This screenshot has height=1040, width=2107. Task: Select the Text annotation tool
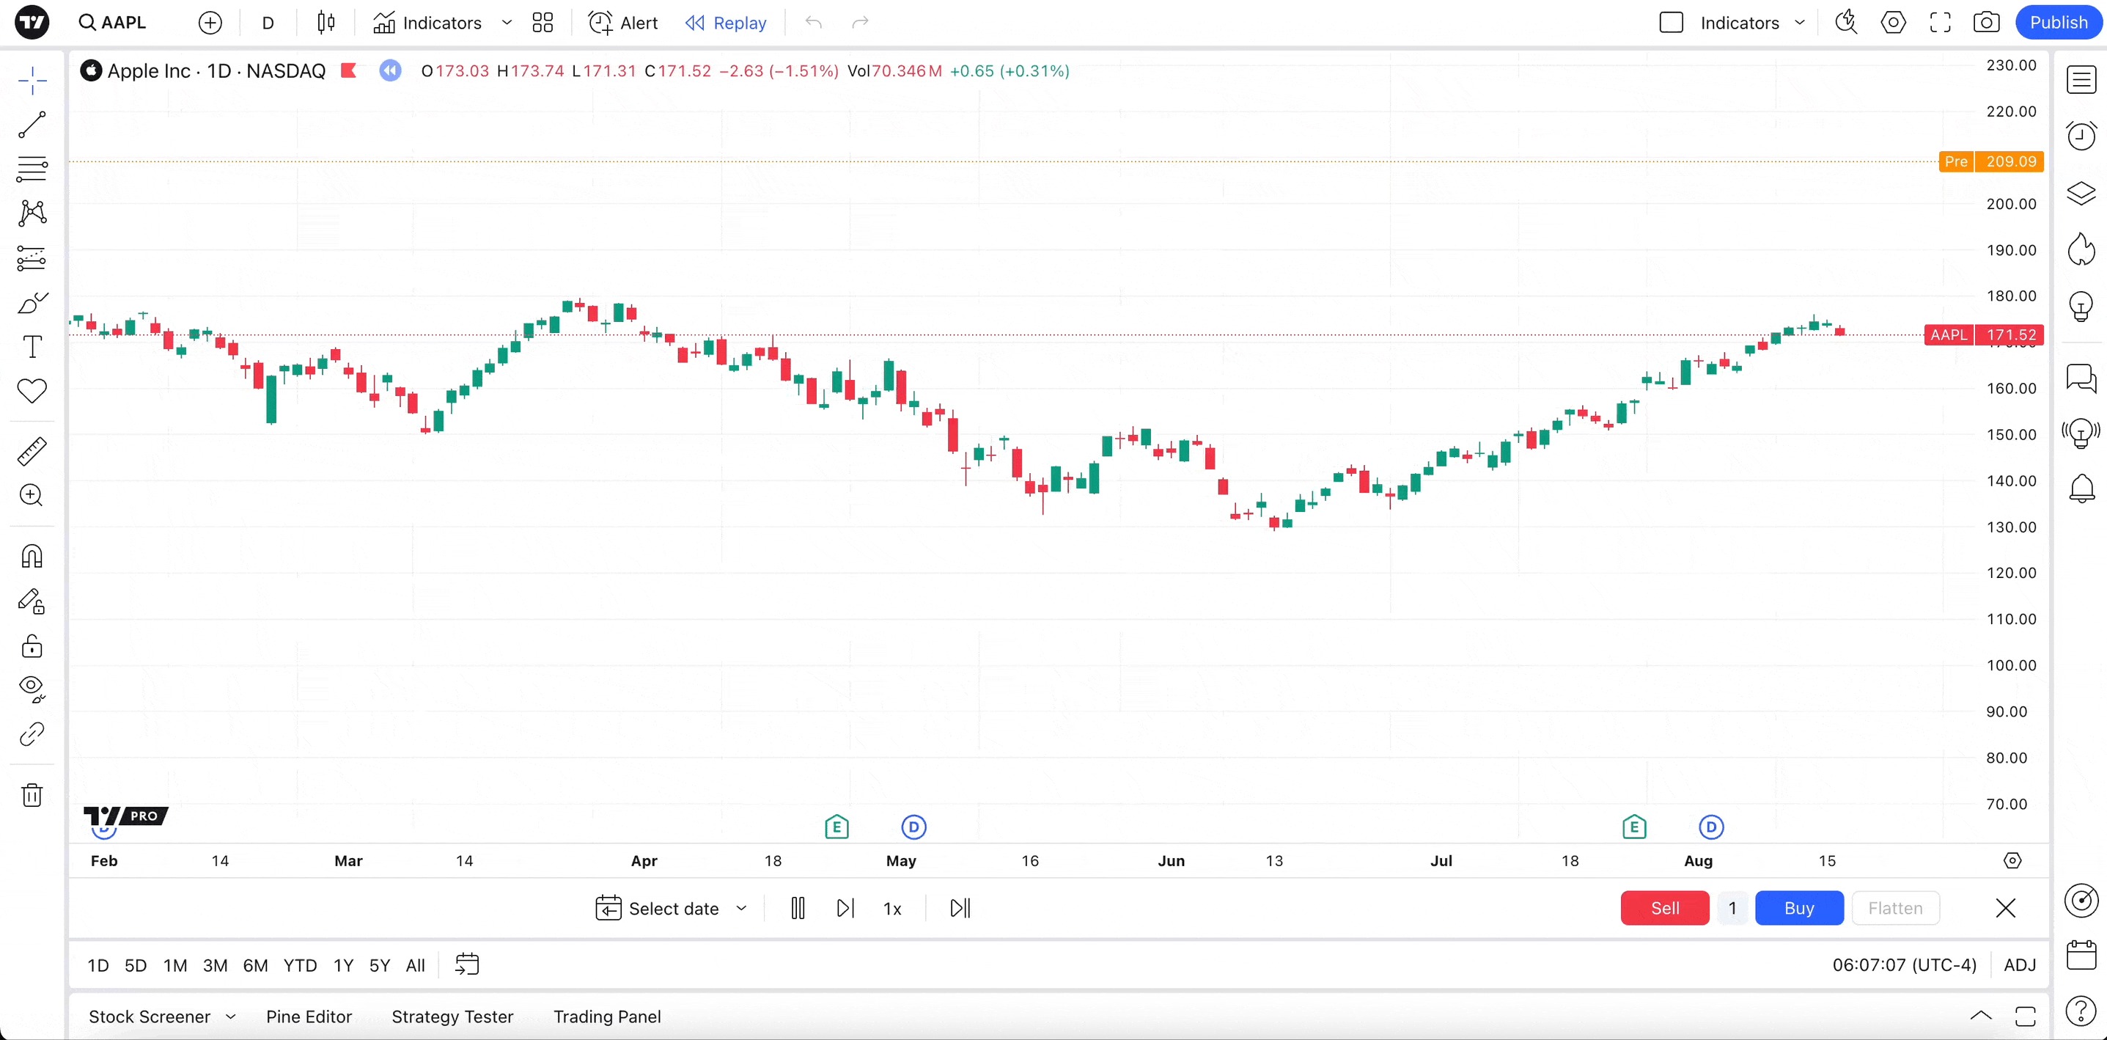pyautogui.click(x=32, y=347)
